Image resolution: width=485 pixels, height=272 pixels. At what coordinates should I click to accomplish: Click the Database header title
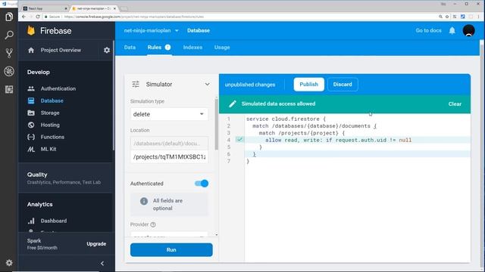pos(199,30)
